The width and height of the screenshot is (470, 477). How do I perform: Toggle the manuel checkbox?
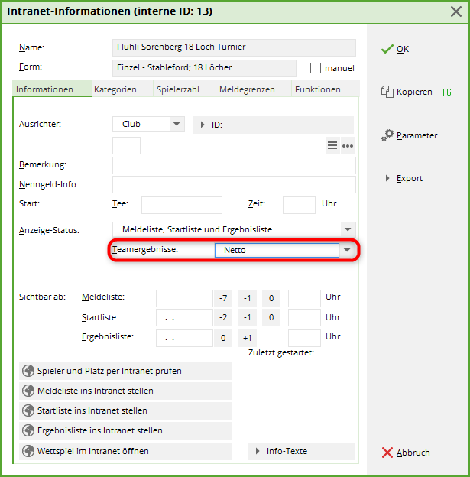(x=316, y=68)
